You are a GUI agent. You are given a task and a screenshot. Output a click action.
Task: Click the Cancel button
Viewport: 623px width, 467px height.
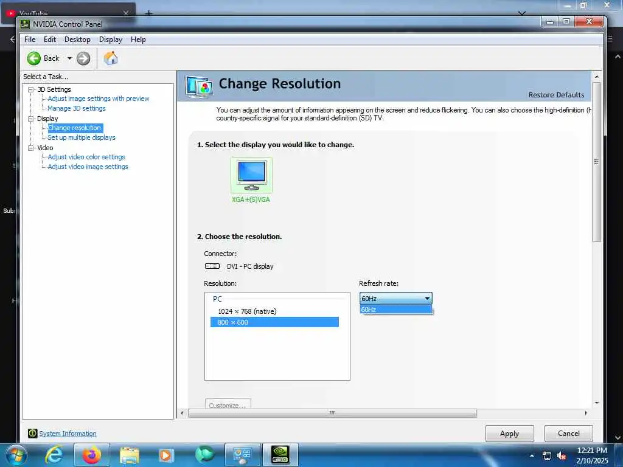click(569, 433)
